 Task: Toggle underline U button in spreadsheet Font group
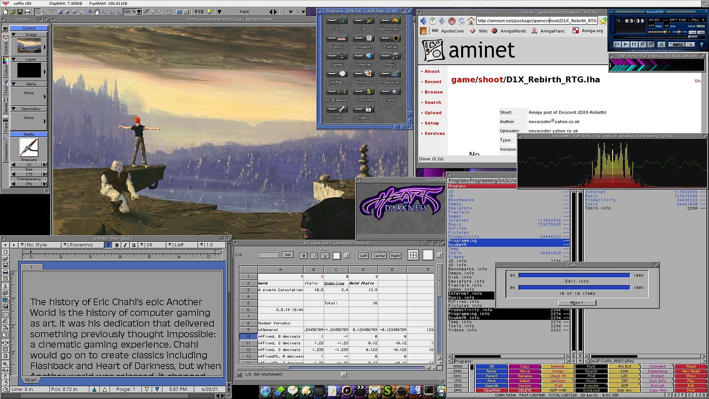(325, 256)
